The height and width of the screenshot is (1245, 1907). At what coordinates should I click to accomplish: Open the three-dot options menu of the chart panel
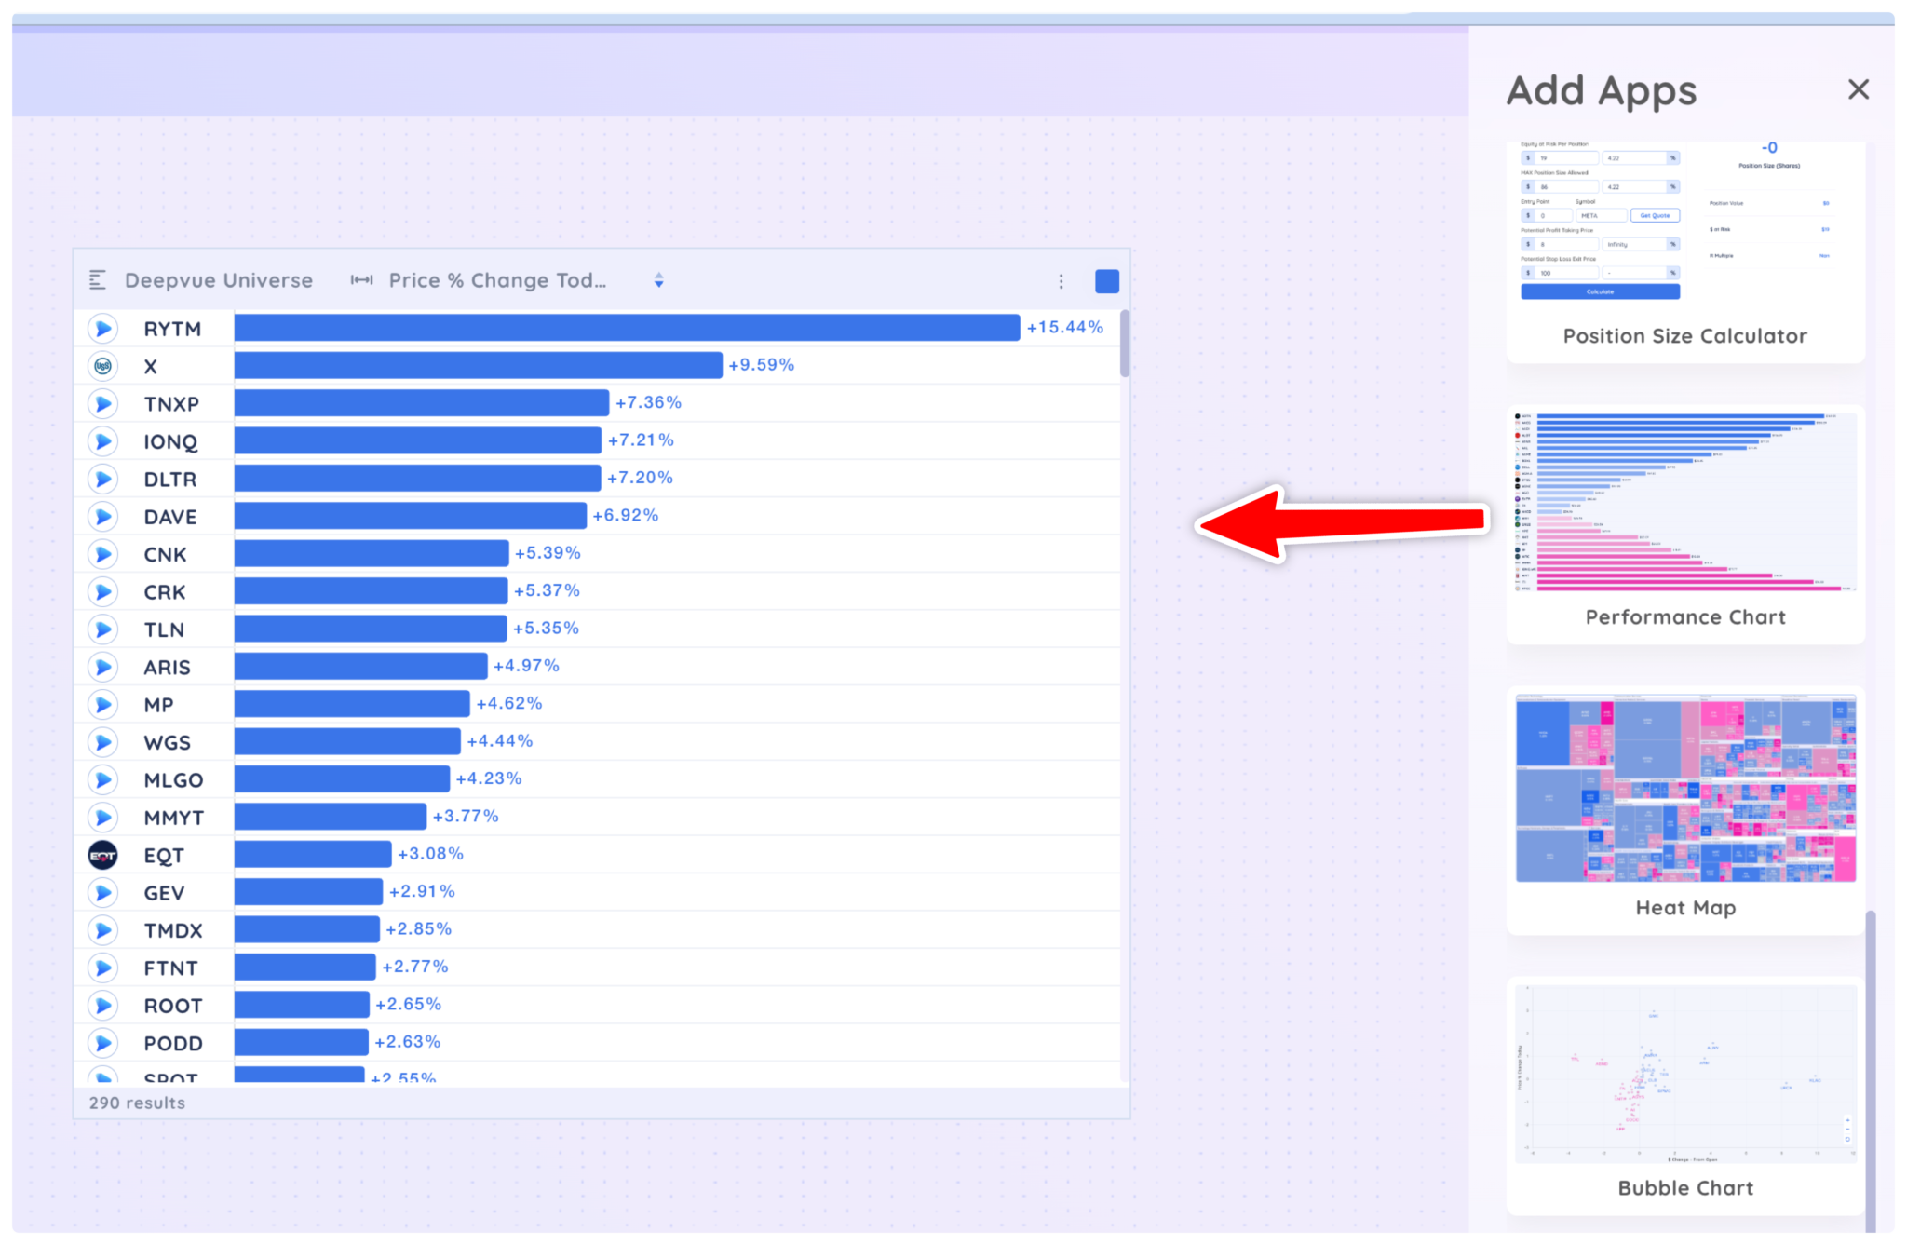1061,280
